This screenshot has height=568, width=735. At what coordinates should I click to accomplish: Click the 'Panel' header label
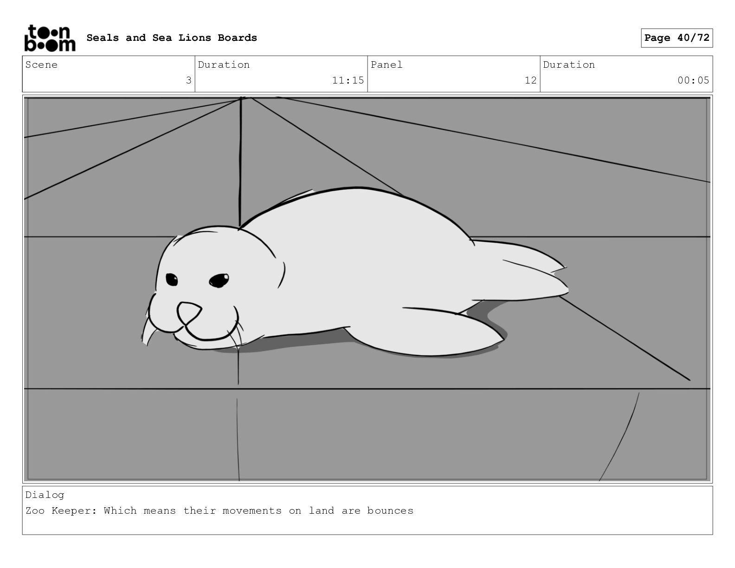click(x=387, y=65)
